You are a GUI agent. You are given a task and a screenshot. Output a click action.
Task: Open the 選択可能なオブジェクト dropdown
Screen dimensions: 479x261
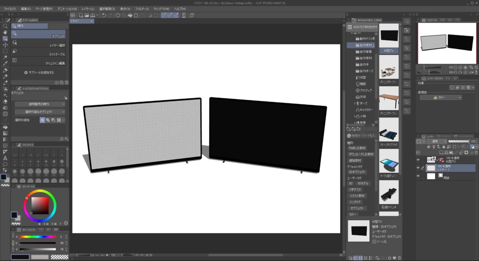click(40, 112)
